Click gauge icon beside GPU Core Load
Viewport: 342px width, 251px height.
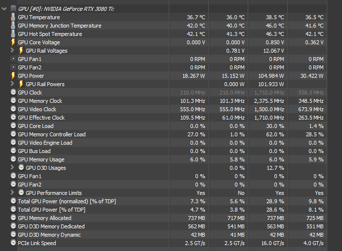pyautogui.click(x=13, y=125)
